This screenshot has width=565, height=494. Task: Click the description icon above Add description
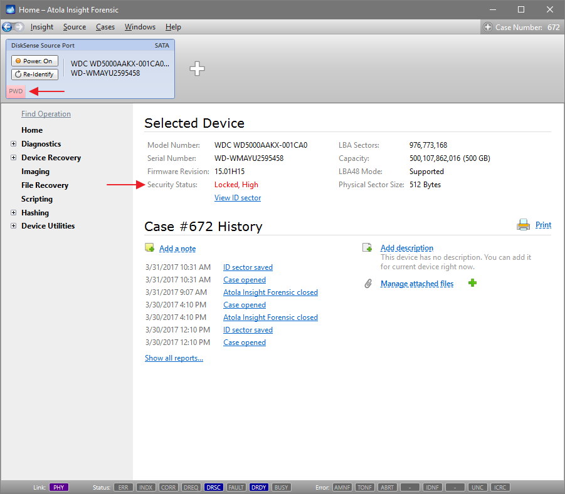coord(367,247)
